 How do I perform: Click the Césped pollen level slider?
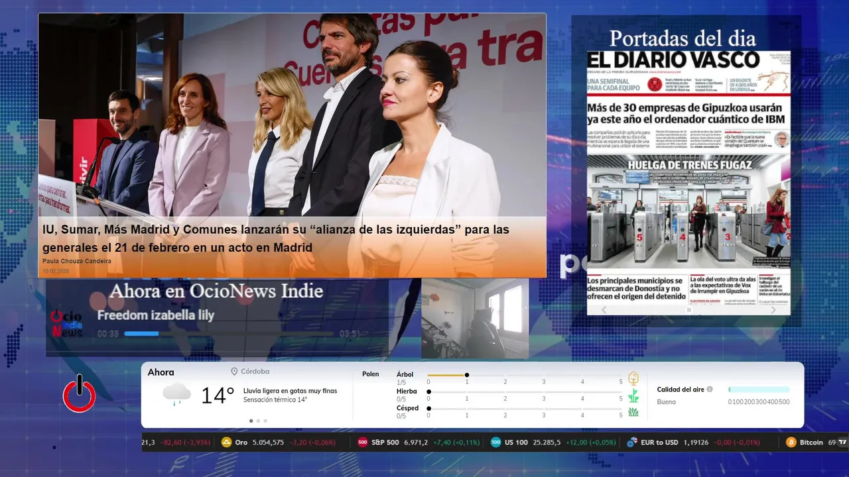525,408
